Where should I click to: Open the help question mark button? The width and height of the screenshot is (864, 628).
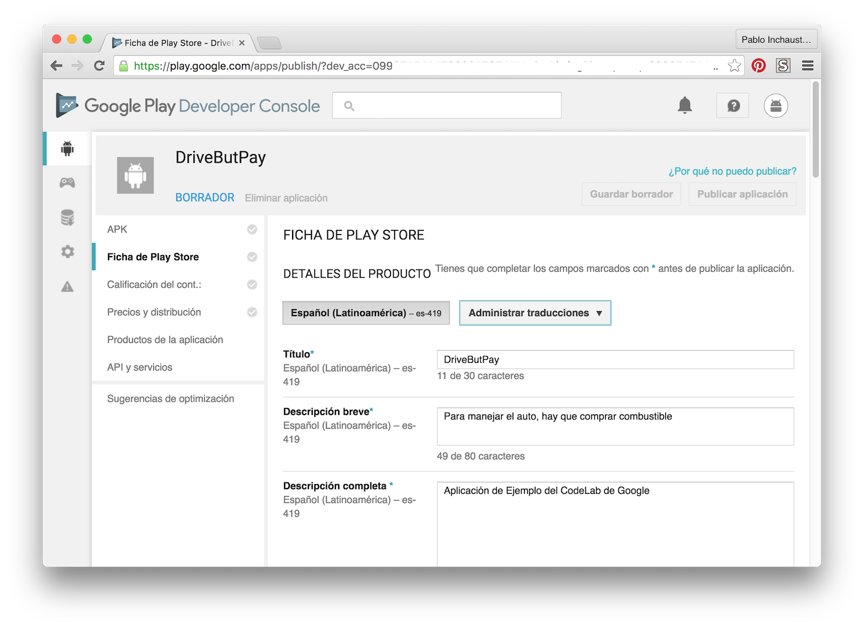click(x=733, y=105)
